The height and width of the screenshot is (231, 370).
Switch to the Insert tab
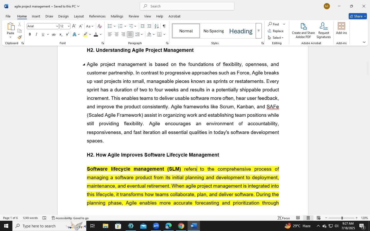coord(36,16)
